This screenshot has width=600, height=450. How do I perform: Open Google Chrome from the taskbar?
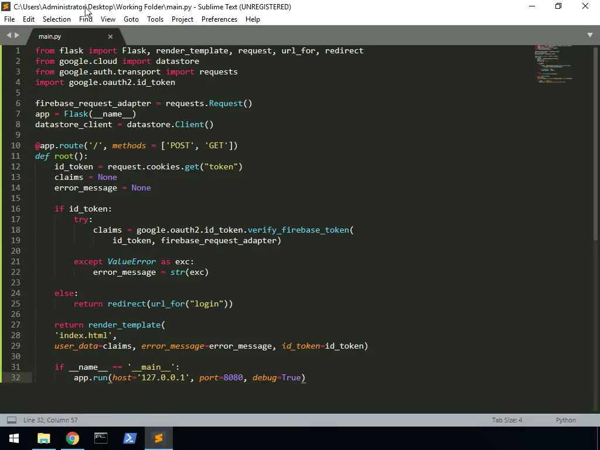click(72, 438)
